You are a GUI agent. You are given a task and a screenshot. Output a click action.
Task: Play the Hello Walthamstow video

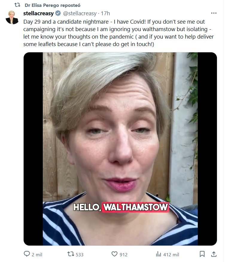(120, 149)
